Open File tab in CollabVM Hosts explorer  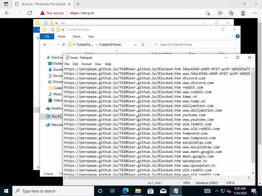[47, 36]
